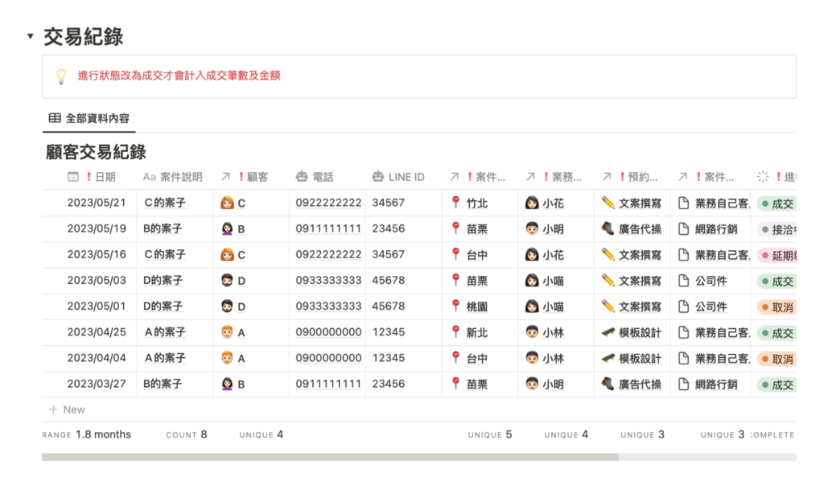
Task: Click the lightbulb callout icon
Action: (x=60, y=76)
